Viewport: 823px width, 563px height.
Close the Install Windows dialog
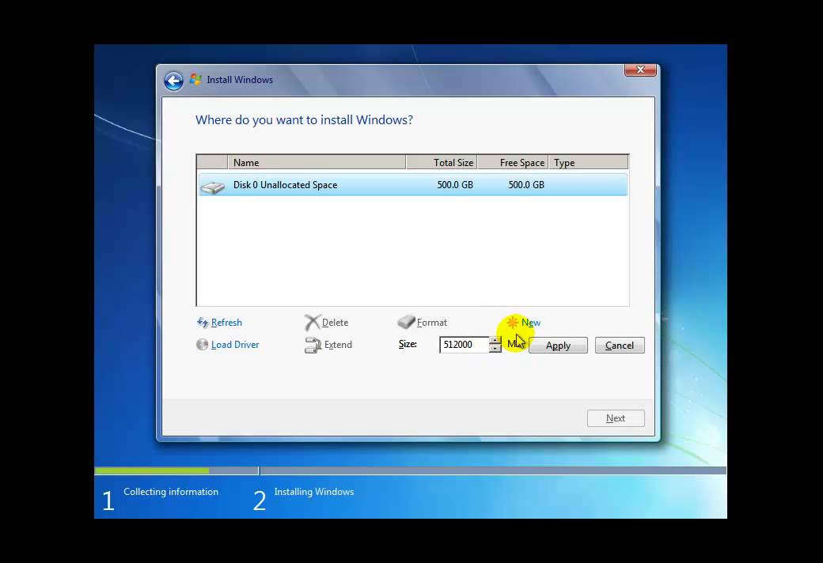click(640, 70)
